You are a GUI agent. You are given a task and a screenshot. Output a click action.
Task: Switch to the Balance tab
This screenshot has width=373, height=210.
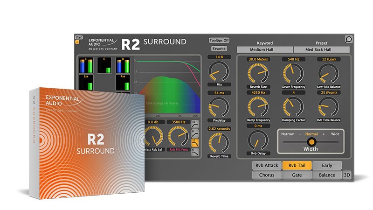(327, 175)
